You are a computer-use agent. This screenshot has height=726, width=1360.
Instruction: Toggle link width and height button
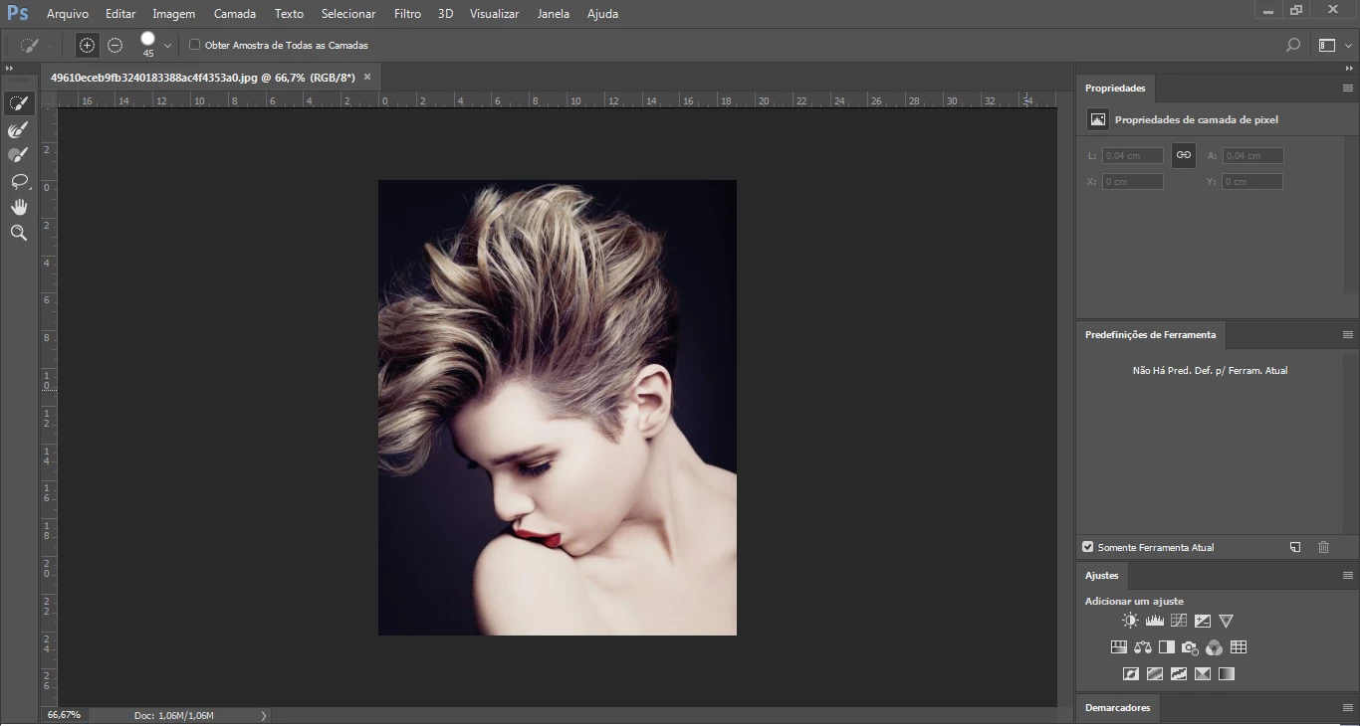click(x=1184, y=155)
